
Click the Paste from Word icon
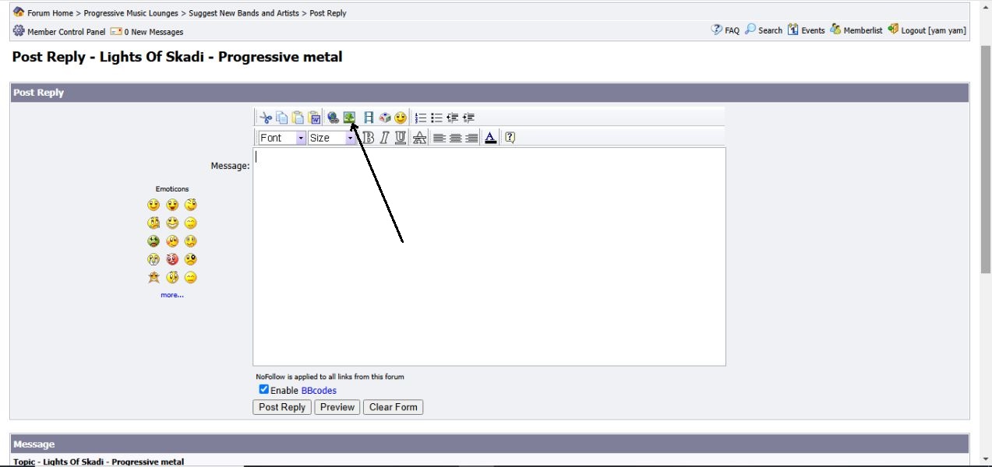(x=315, y=118)
